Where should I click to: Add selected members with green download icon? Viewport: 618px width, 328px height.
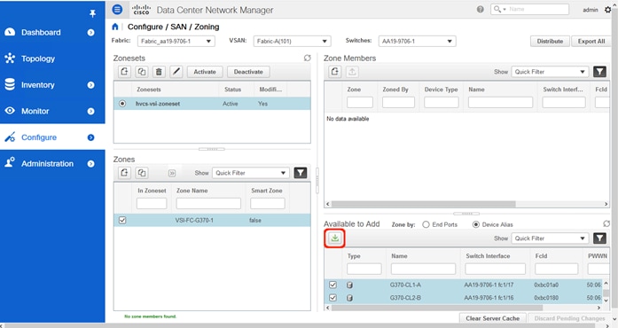[334, 238]
